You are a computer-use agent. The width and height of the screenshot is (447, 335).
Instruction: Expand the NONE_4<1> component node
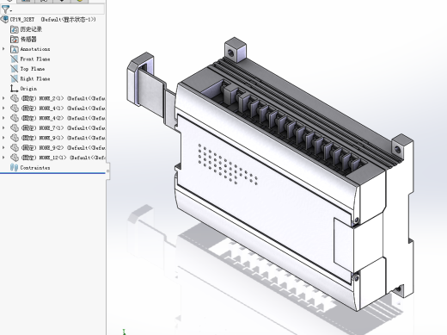click(3, 109)
